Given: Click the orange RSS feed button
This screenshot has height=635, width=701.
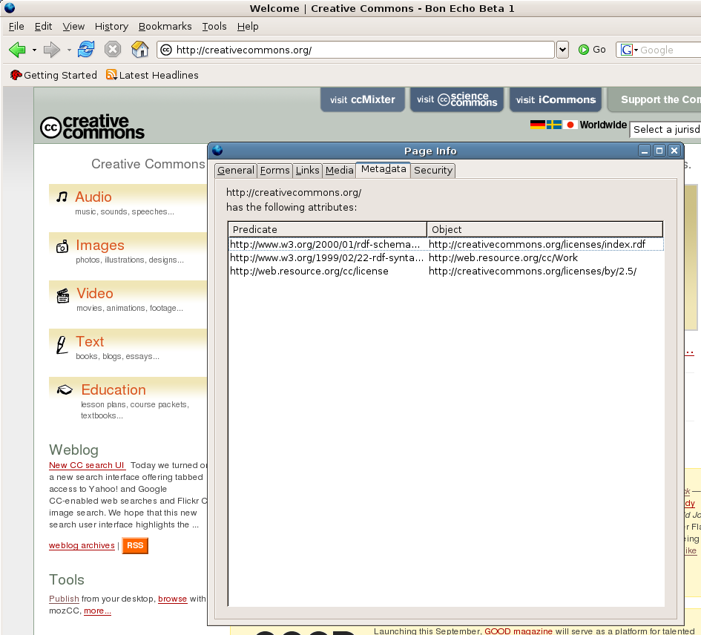Looking at the screenshot, I should pyautogui.click(x=135, y=545).
